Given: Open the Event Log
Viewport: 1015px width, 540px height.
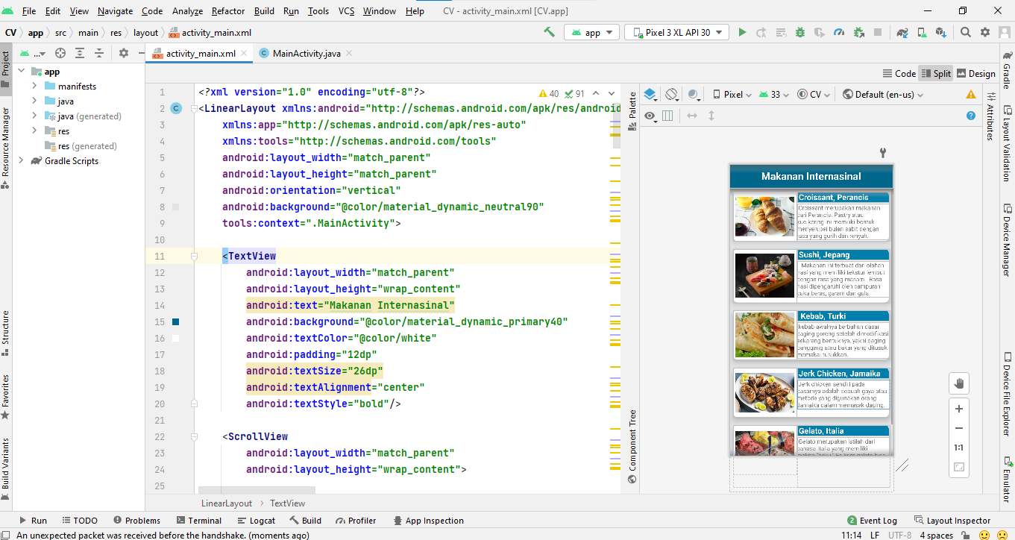Looking at the screenshot, I should tap(872, 521).
